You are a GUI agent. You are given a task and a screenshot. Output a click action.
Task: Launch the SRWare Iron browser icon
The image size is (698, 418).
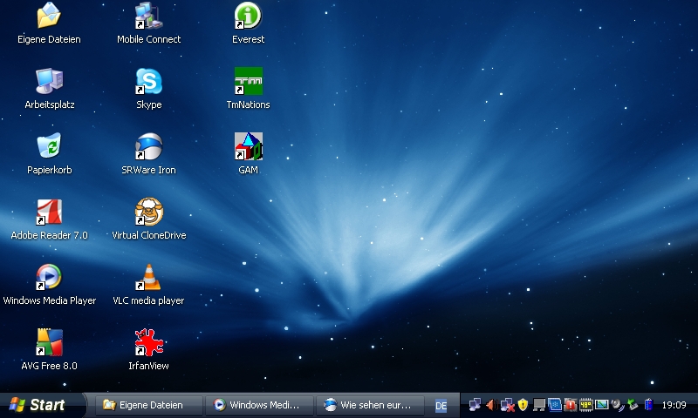[149, 147]
